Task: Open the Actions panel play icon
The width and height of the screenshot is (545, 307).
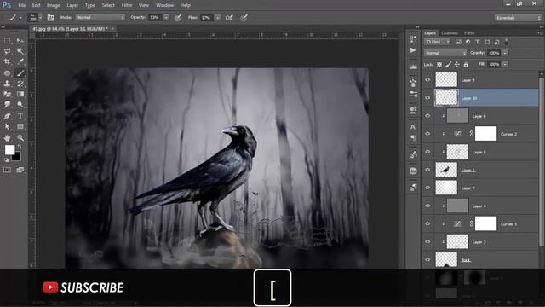Action: [413, 50]
